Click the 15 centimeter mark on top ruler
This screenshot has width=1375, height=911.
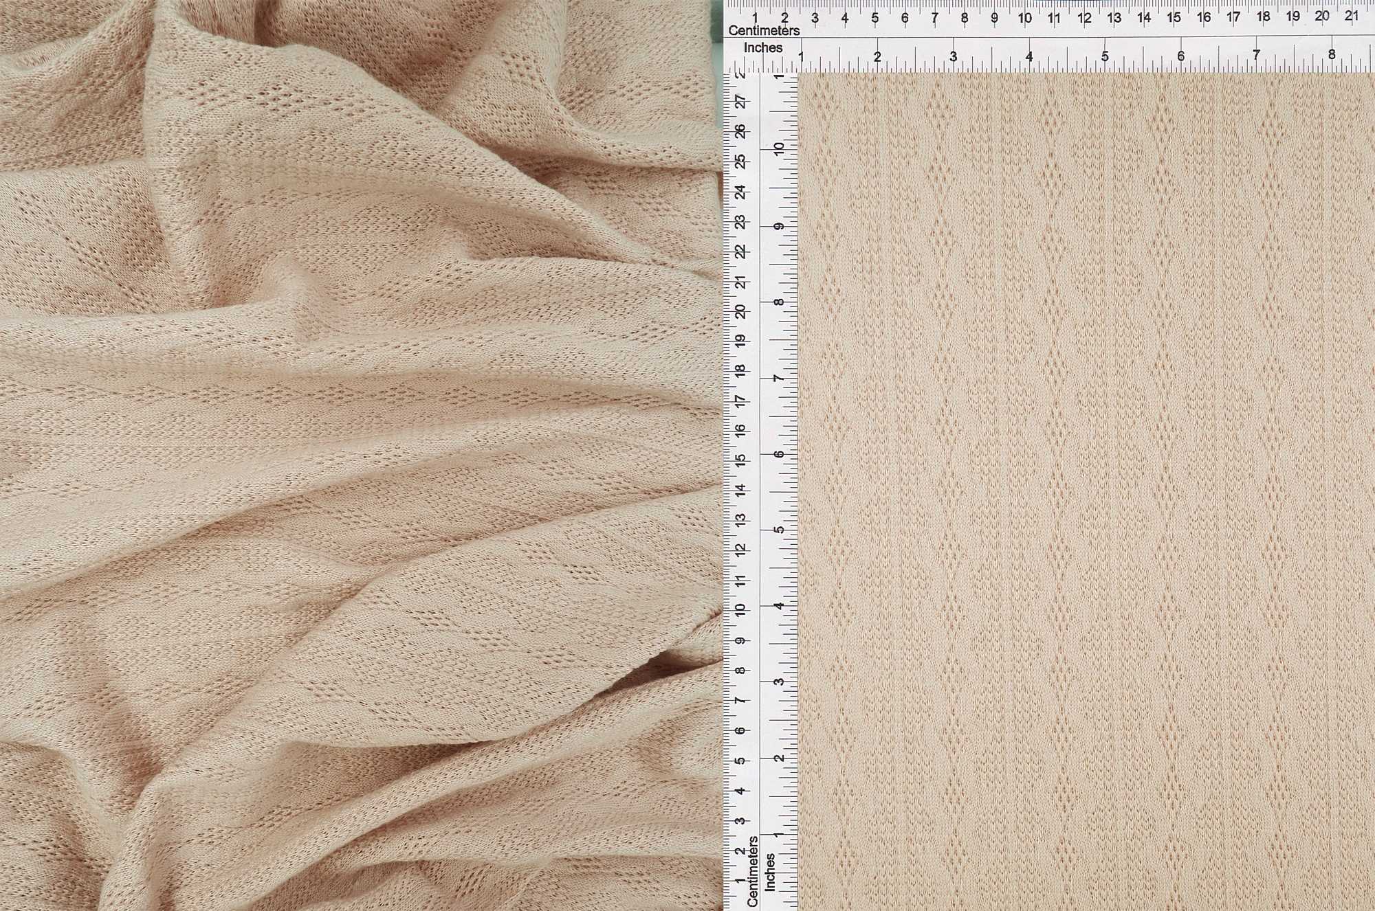[x=1174, y=17]
